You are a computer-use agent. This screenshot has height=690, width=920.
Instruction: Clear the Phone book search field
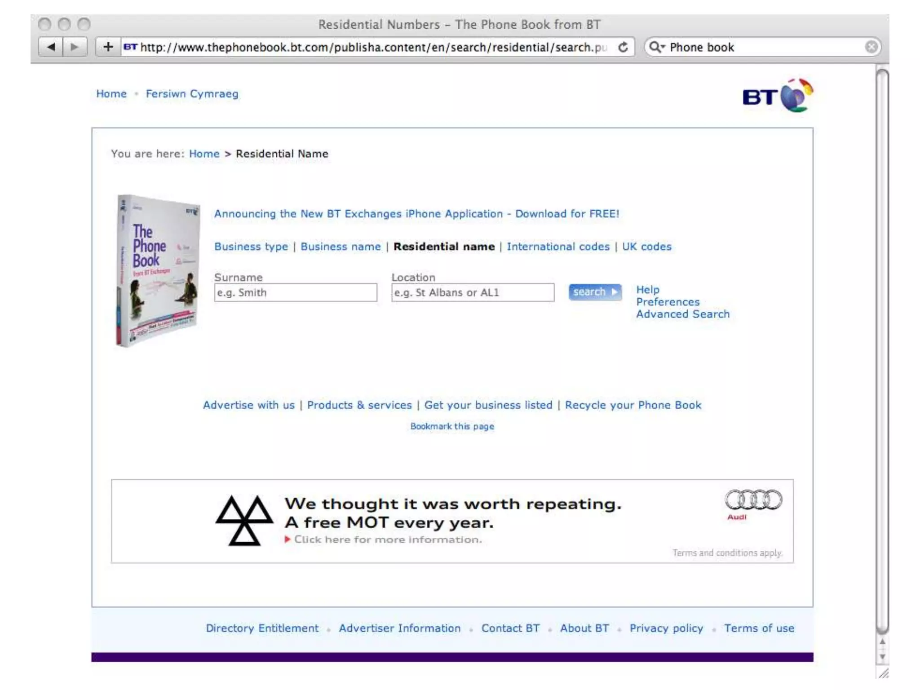tap(871, 47)
